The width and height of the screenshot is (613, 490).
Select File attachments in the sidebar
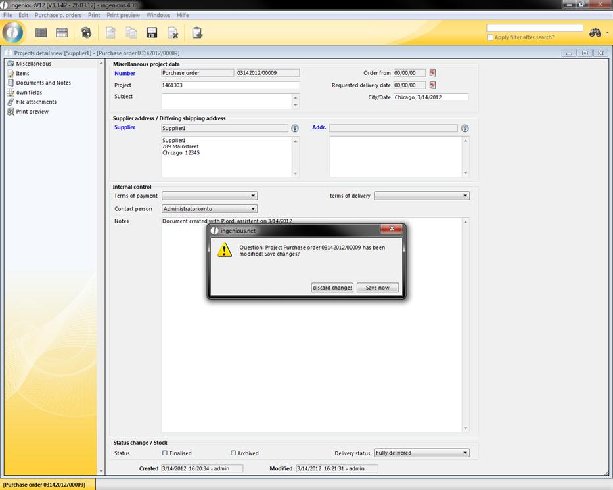pos(36,102)
